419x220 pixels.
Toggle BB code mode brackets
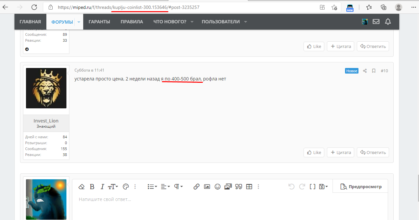click(x=312, y=187)
